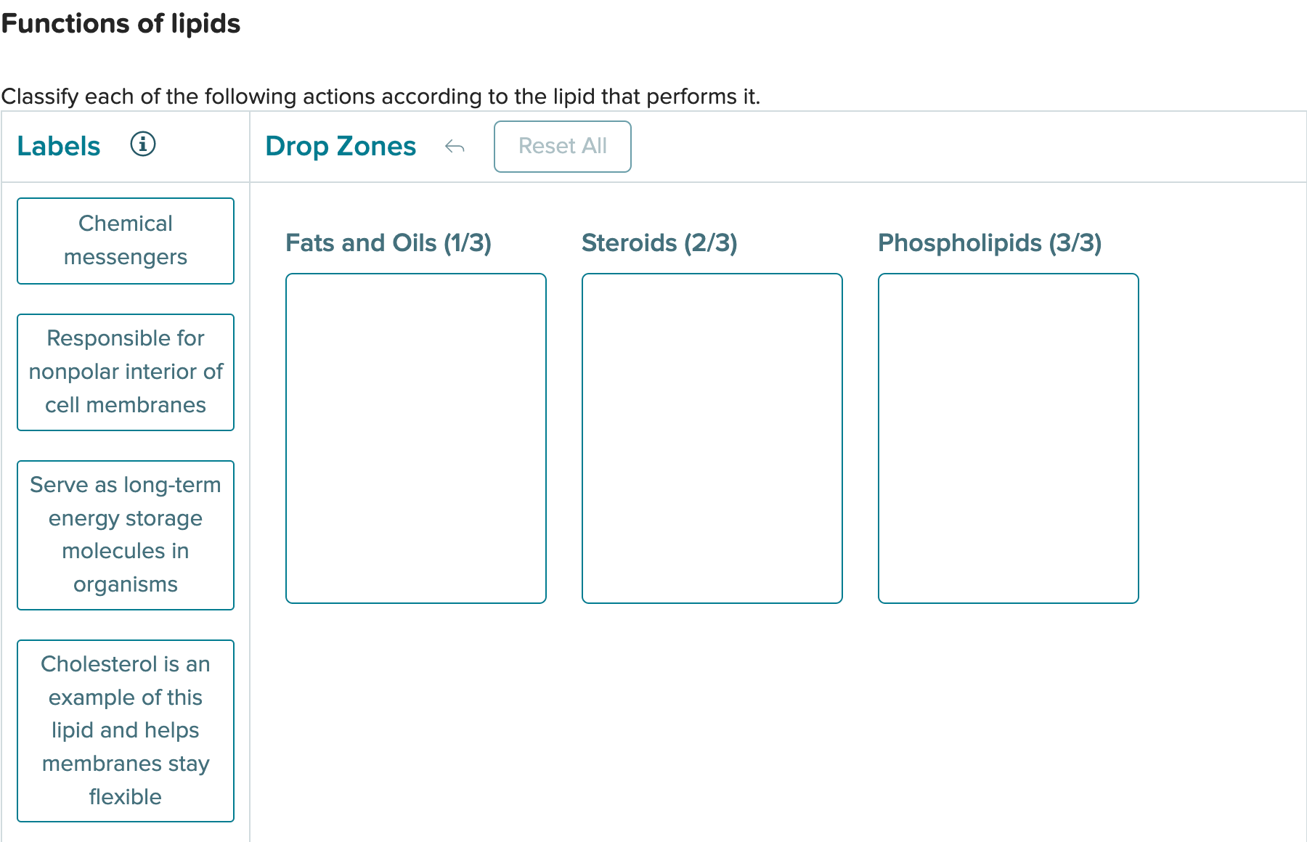This screenshot has width=1307, height=842.
Task: Click the Phospholipids (3/3) heading
Action: click(990, 243)
